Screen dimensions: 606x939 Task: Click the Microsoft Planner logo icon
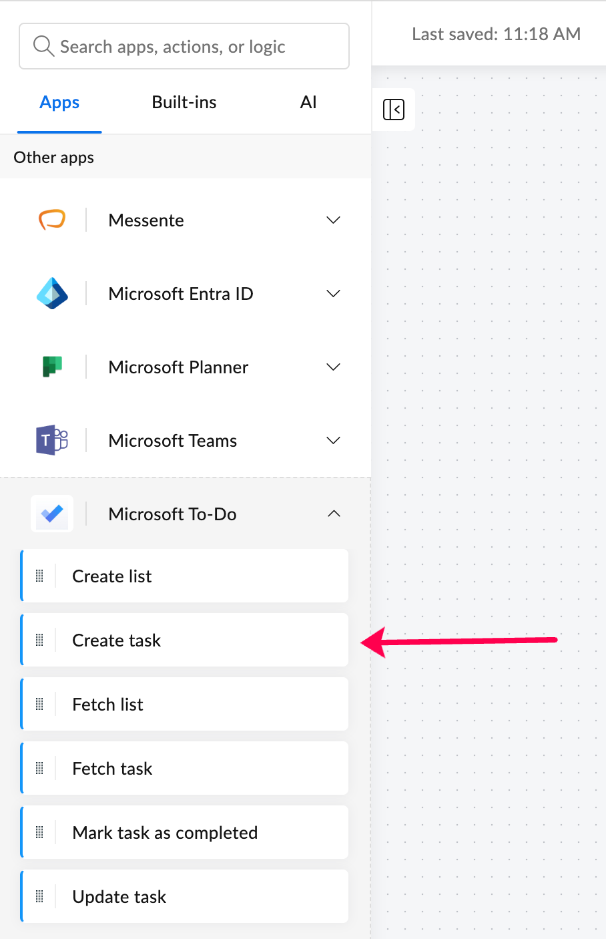click(52, 367)
